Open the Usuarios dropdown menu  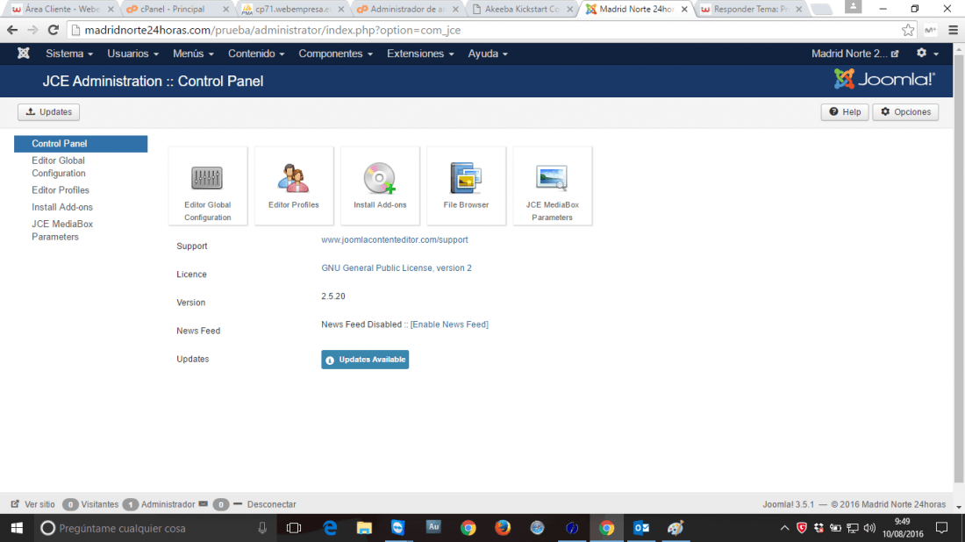click(133, 53)
